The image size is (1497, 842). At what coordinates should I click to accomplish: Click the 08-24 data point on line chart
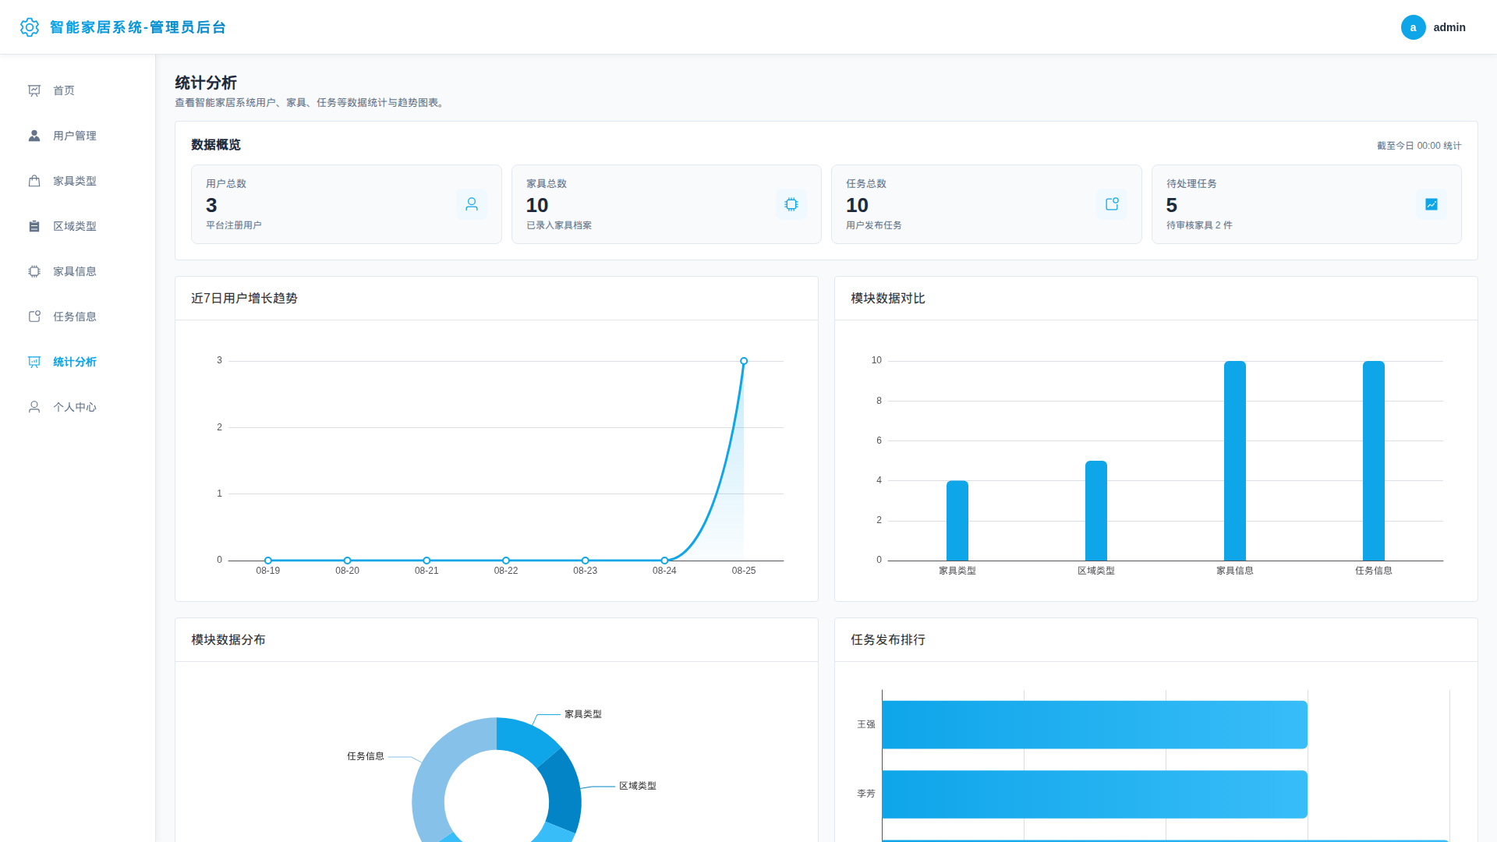tap(664, 561)
